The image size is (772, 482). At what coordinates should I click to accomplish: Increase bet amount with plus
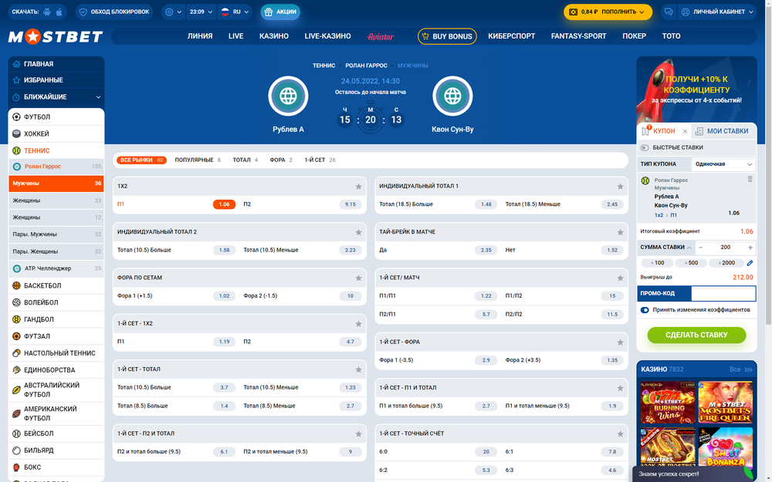[x=750, y=248]
